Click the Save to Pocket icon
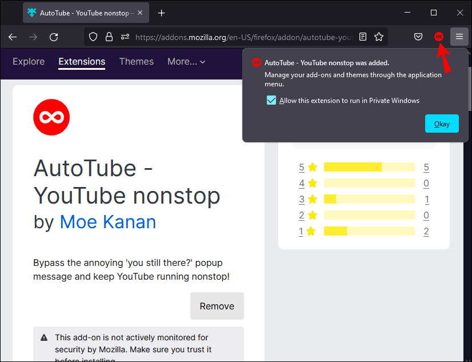The height and width of the screenshot is (362, 472). pyautogui.click(x=418, y=37)
